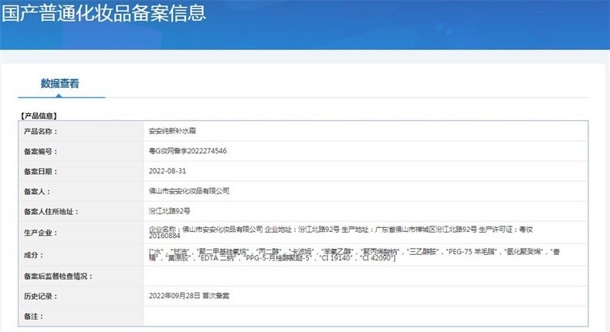Select address 汾江北路92号 in the 备案人住所地址 row
Viewport: 610px width, 332px height.
click(169, 211)
